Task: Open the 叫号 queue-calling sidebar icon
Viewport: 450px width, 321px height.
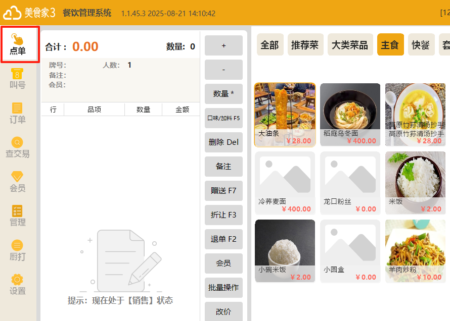Action: (x=17, y=79)
